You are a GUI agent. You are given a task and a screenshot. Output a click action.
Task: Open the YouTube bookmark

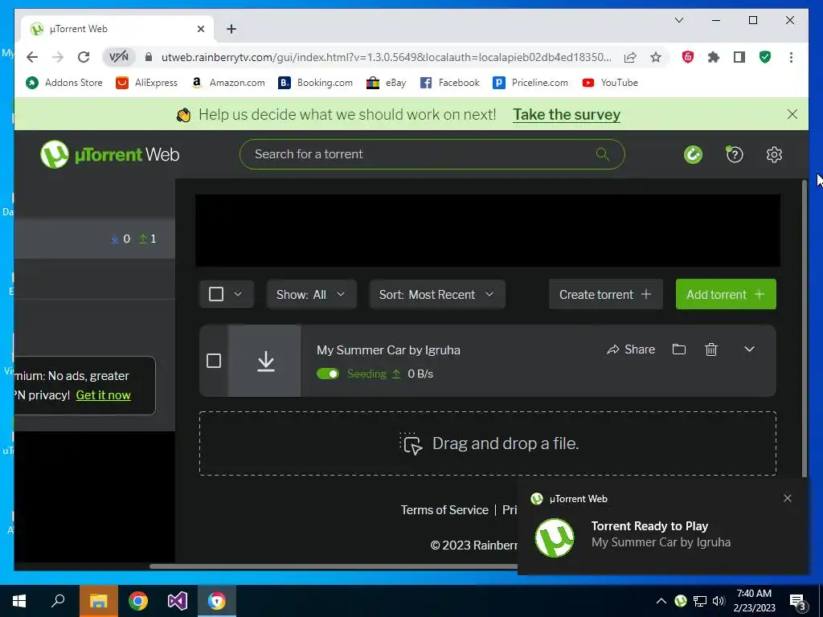610,83
